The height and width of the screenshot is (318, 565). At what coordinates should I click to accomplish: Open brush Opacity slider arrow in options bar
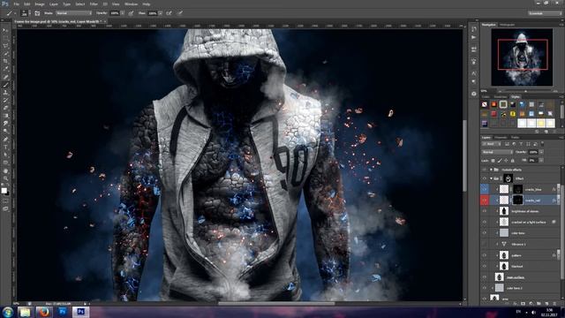123,13
